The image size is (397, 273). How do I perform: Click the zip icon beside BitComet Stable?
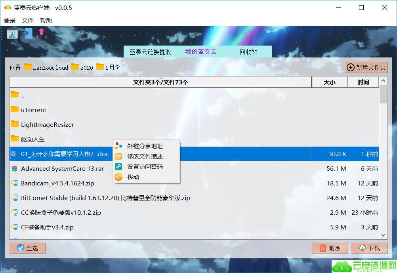coord(14,198)
